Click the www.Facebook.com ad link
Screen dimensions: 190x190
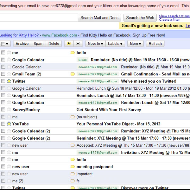click(x=60, y=35)
